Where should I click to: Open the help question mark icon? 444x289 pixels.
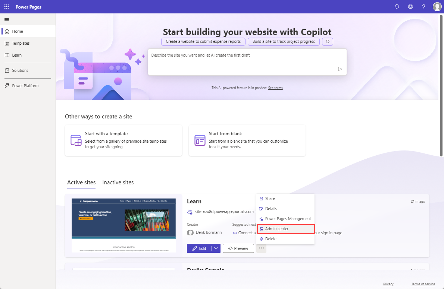423,7
